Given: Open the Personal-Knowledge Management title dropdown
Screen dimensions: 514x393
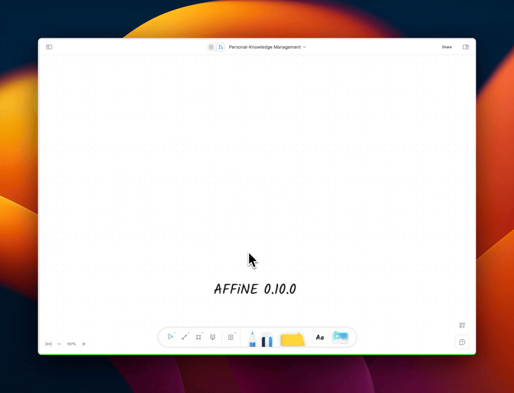Looking at the screenshot, I should [267, 47].
